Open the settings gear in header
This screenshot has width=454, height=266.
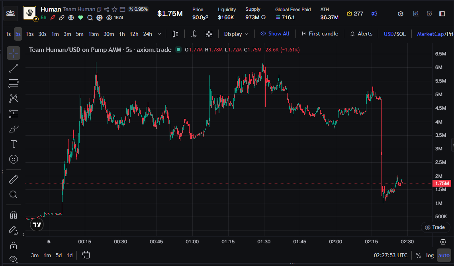point(401,14)
